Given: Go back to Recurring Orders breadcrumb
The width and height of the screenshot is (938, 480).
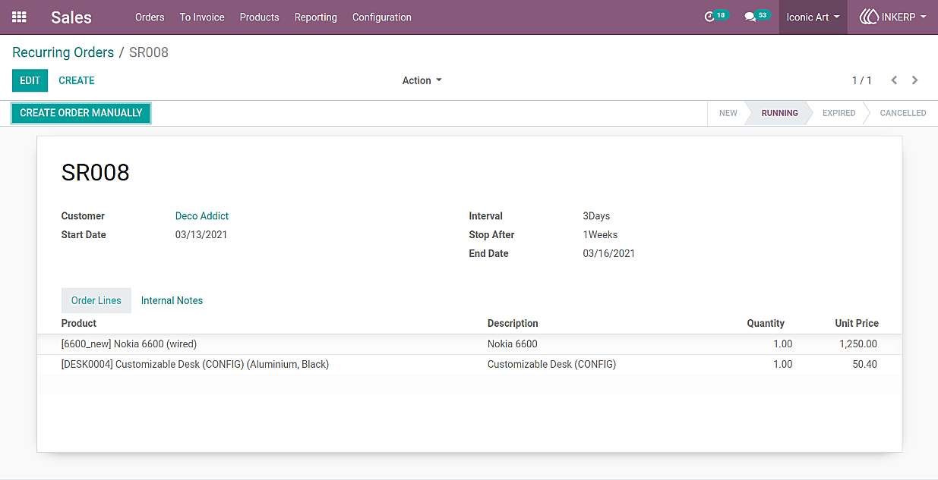Looking at the screenshot, I should click(63, 52).
